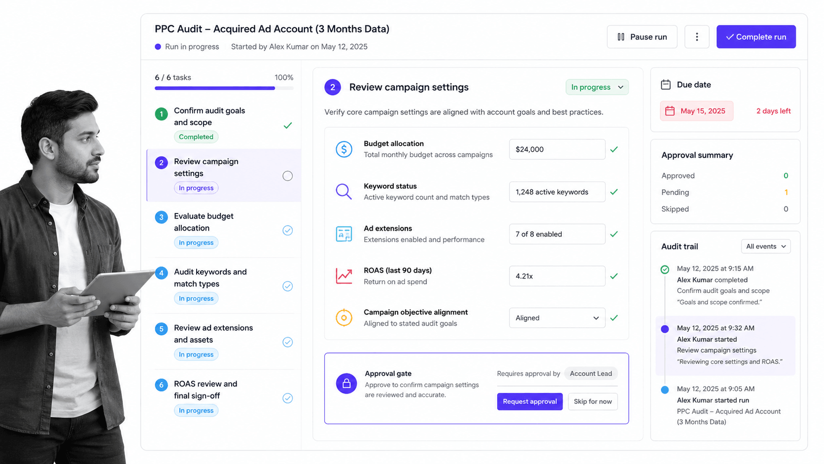This screenshot has height=464, width=824.
Task: Click green completed icon in audit trail
Action: coord(665,269)
